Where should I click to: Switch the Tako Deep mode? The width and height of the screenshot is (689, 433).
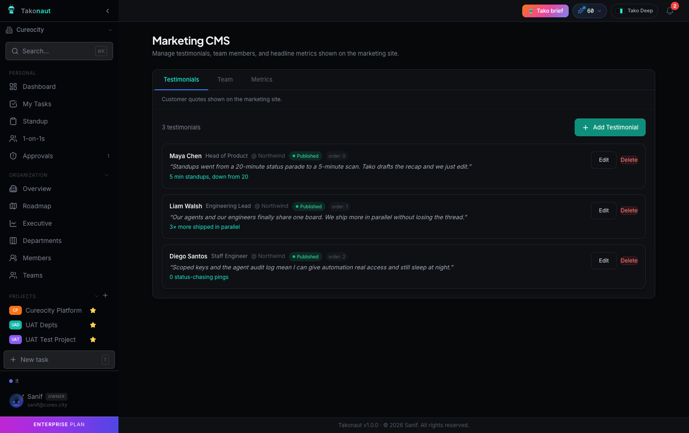click(634, 11)
